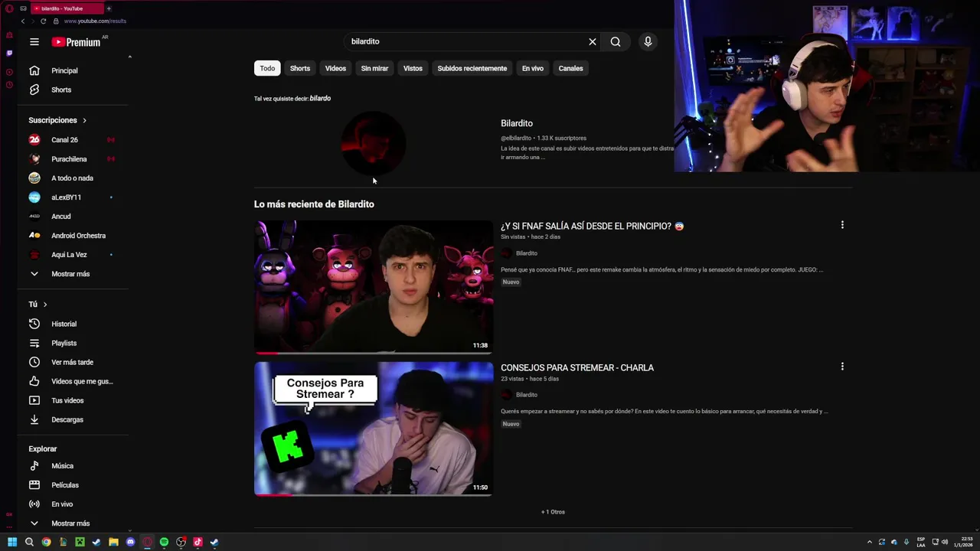Expand Mostrar más under subscriptions
The height and width of the screenshot is (551, 980).
tap(74, 274)
